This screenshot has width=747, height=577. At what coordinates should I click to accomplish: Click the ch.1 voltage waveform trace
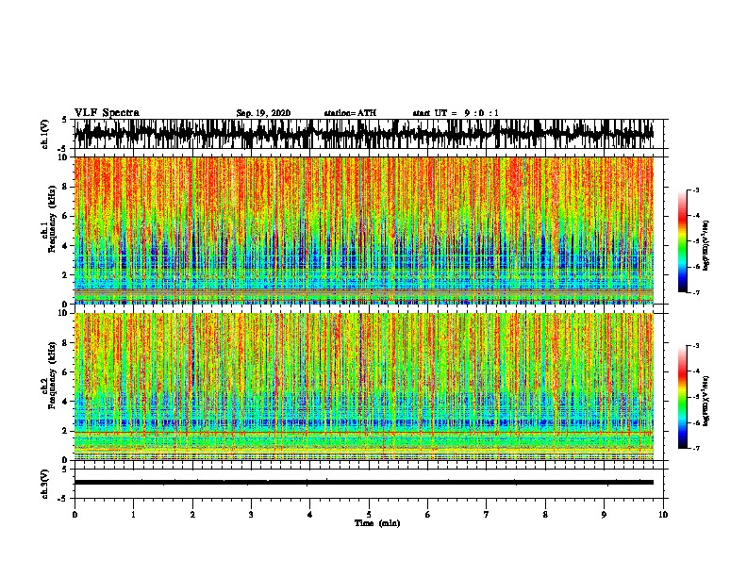click(363, 133)
